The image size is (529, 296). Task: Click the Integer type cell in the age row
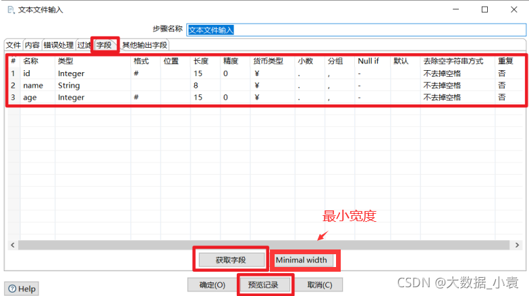tap(93, 97)
